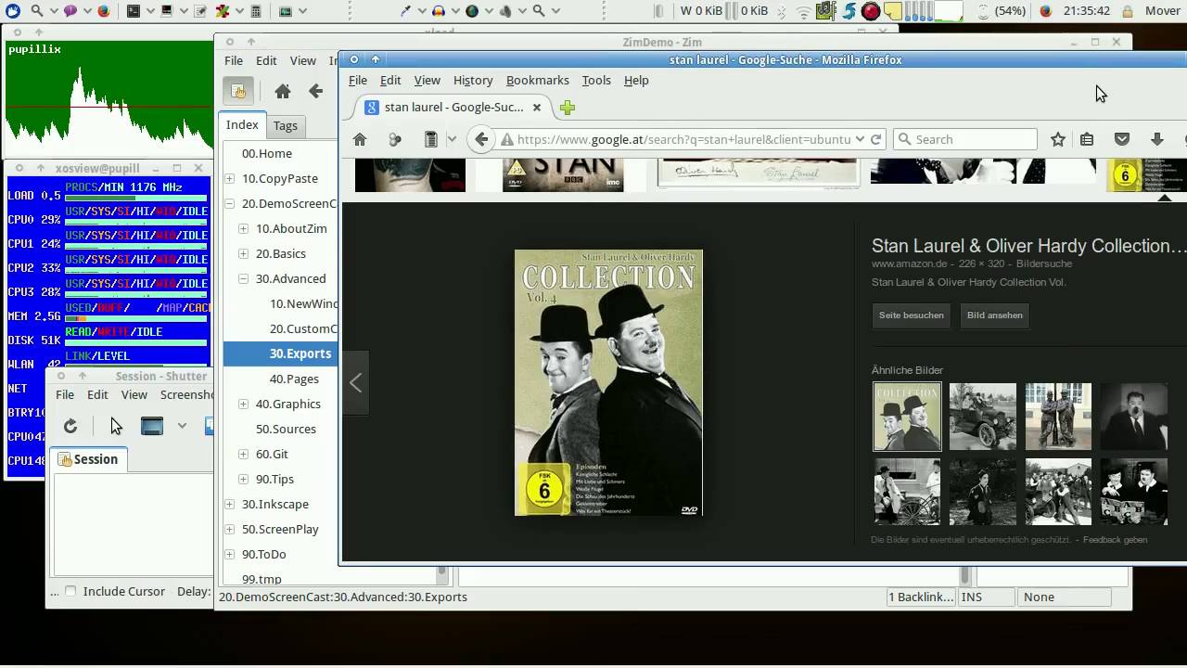
Task: Bookmark this page with the star icon
Action: coord(1058,139)
